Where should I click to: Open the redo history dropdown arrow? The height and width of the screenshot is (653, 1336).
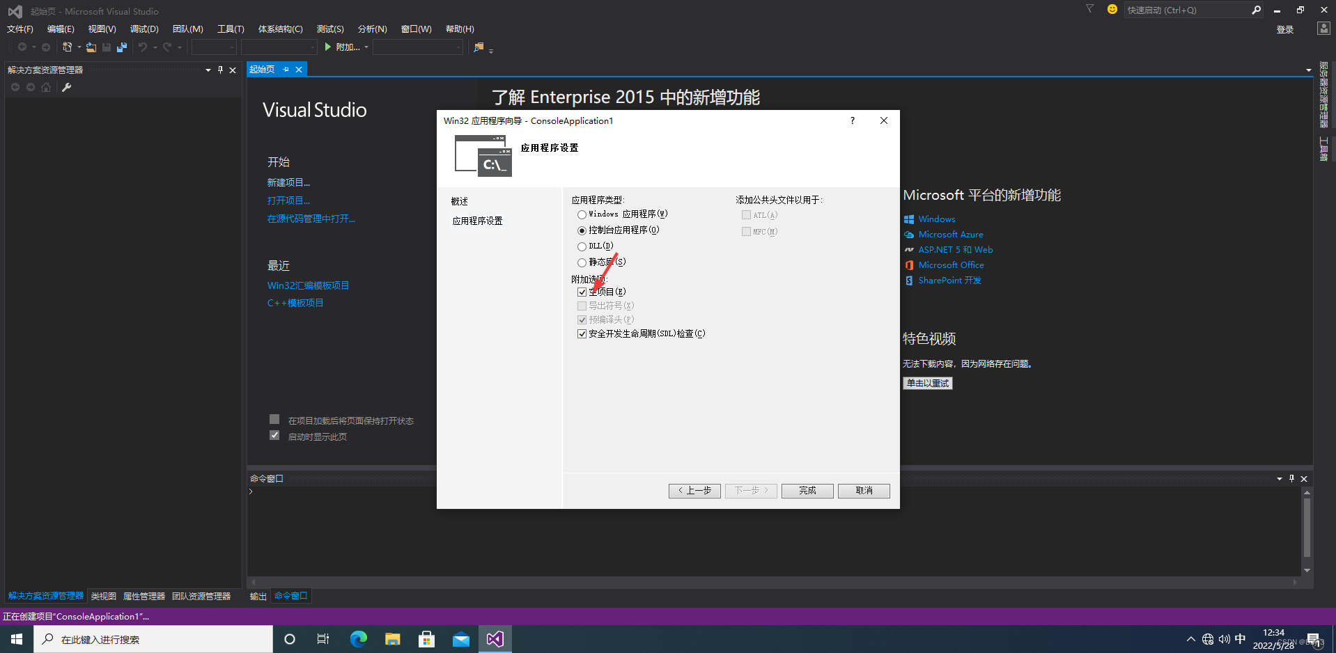coord(179,47)
